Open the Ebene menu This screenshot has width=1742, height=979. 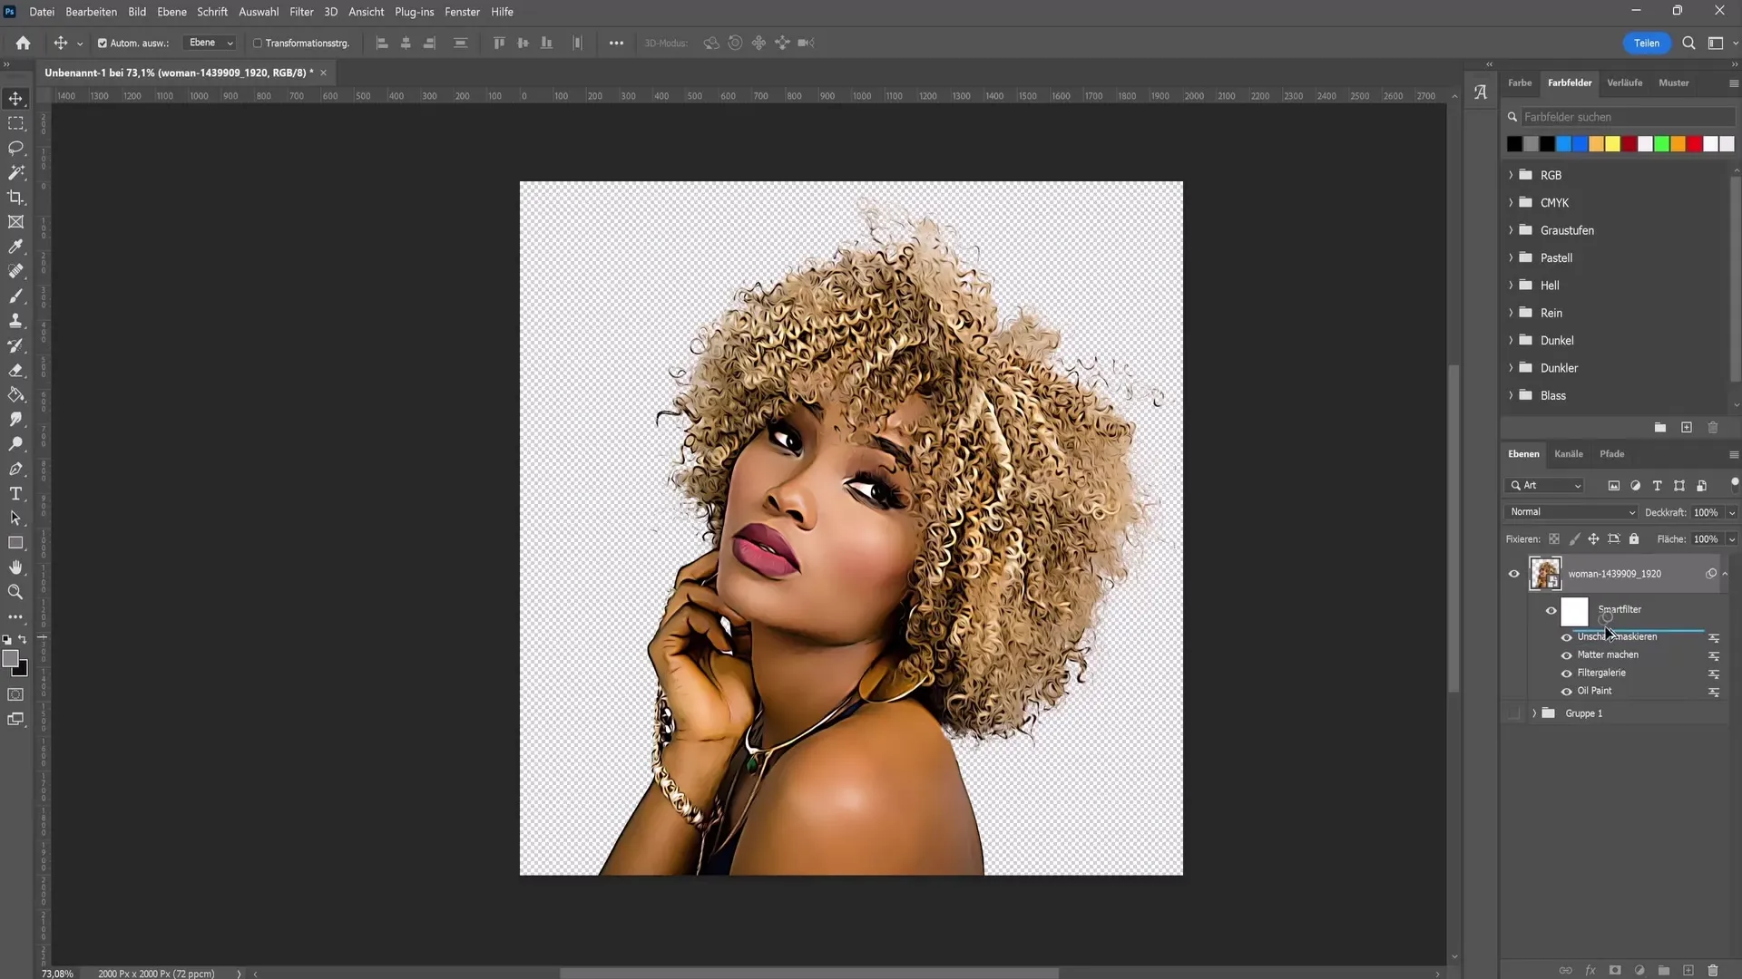171,12
